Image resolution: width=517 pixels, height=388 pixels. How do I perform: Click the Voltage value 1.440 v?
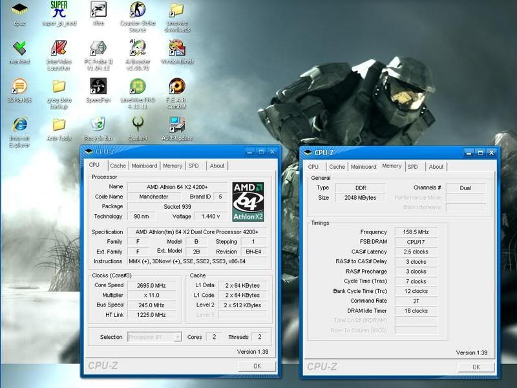211,217
